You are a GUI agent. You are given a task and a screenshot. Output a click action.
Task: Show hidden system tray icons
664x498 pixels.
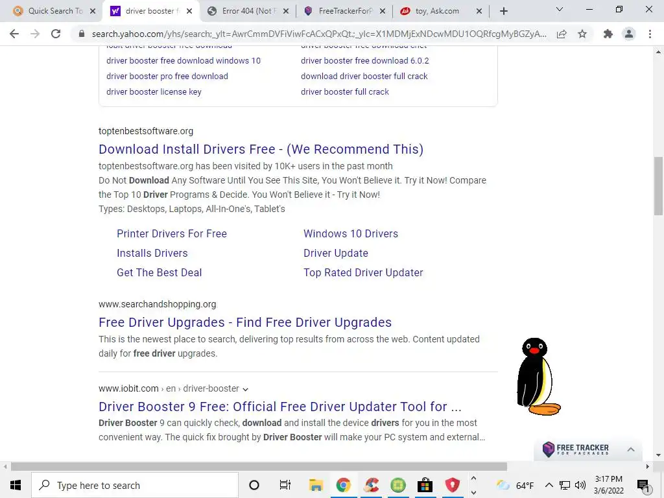[549, 485]
